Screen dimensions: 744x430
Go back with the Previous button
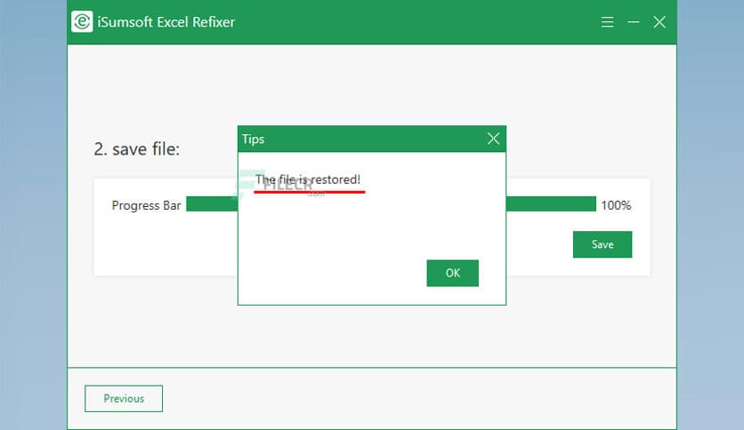pos(124,398)
